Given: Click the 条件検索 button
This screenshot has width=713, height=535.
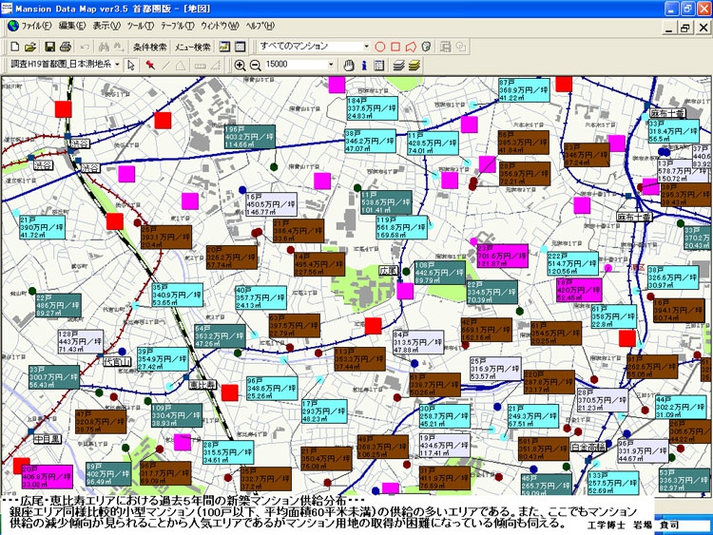Looking at the screenshot, I should (x=149, y=46).
